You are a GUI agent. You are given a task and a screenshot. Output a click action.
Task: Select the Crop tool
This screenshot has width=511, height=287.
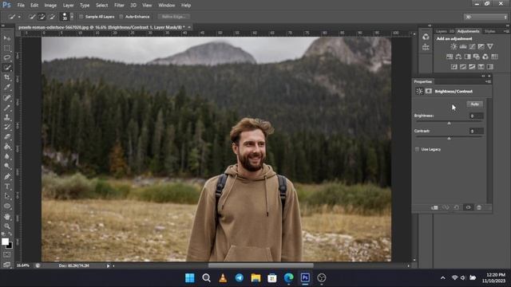[7, 77]
